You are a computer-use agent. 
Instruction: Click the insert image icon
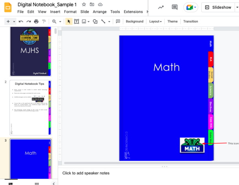pos(85,21)
